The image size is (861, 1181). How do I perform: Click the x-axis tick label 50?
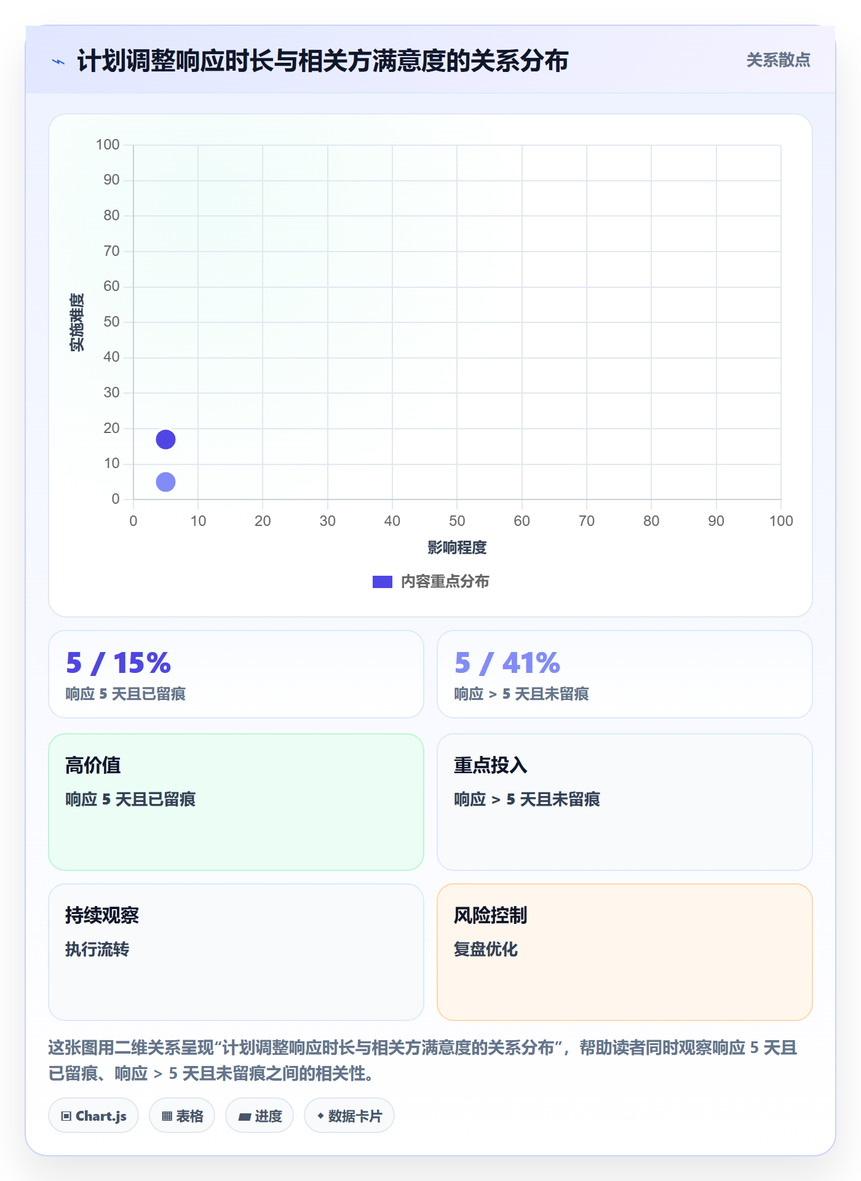[x=457, y=521]
